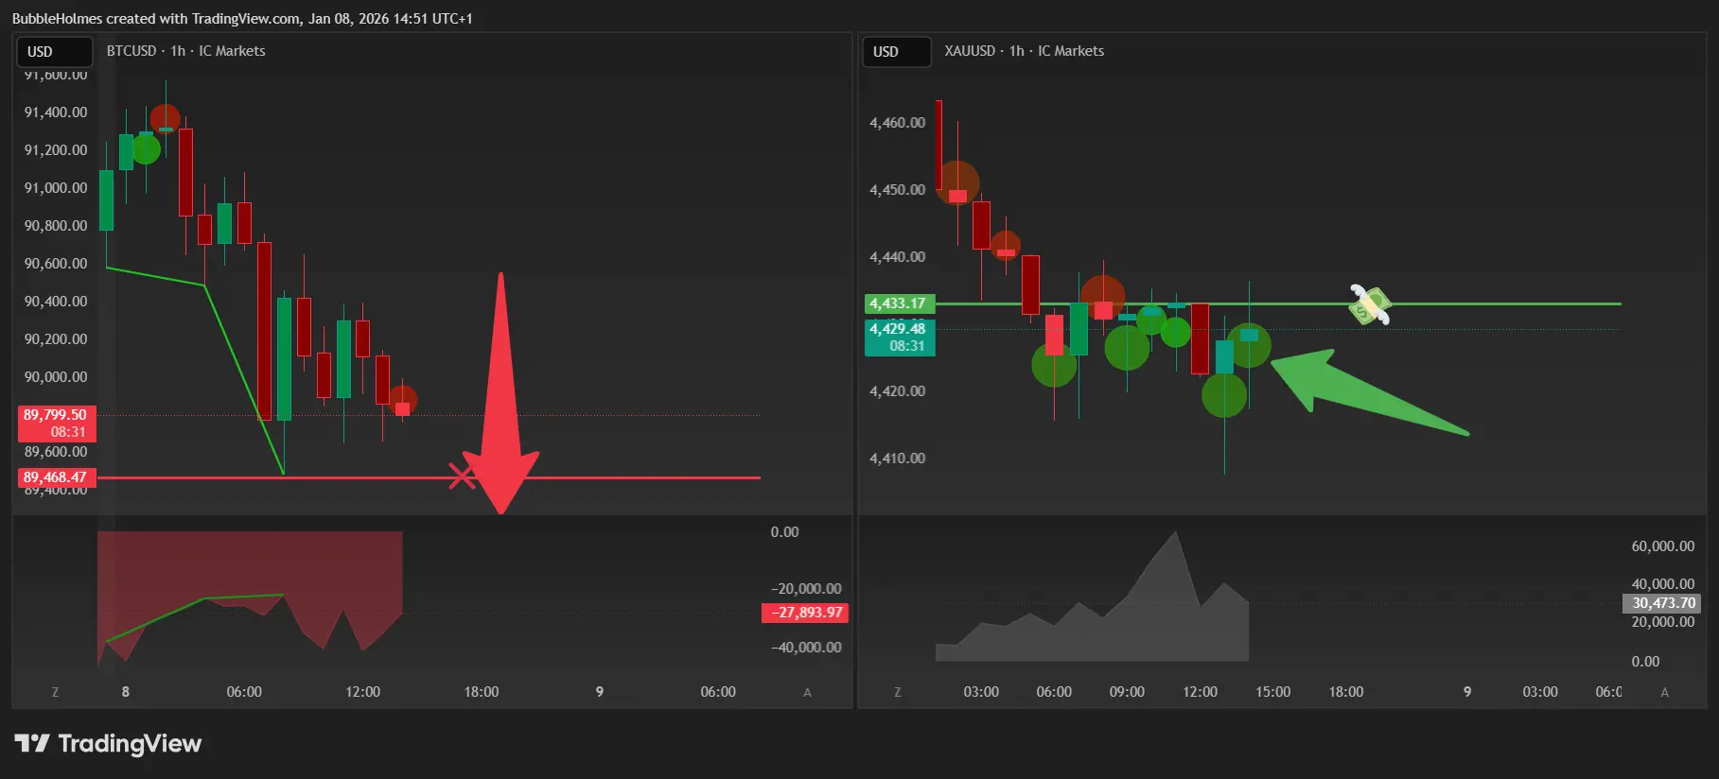Click the red indicator value -27,893.97
1719x779 pixels.
(805, 613)
